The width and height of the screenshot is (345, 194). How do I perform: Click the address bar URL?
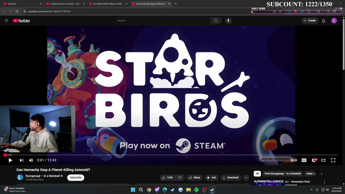pyautogui.click(x=49, y=11)
